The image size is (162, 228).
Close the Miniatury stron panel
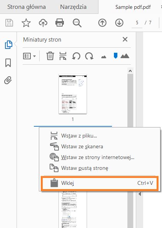point(125,39)
